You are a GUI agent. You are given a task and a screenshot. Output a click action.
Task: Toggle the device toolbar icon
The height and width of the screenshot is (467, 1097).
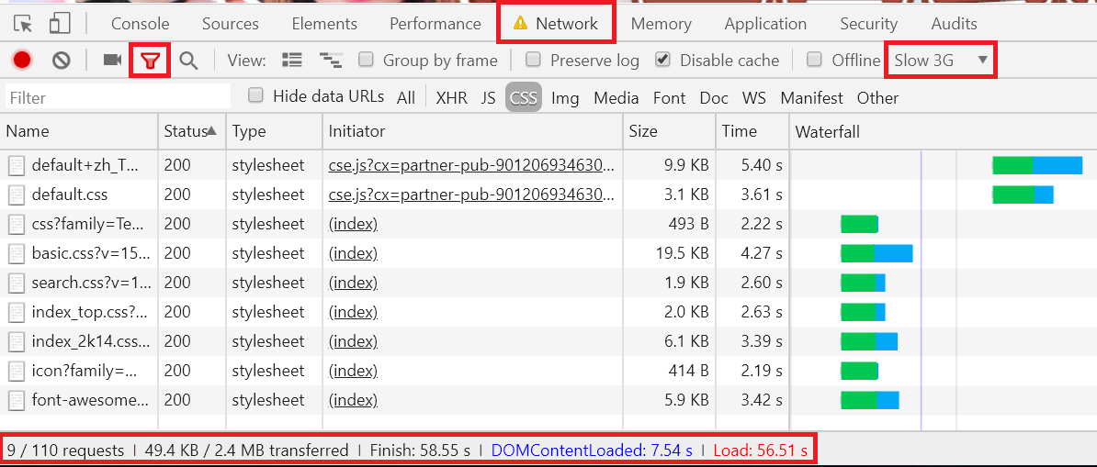tap(60, 24)
